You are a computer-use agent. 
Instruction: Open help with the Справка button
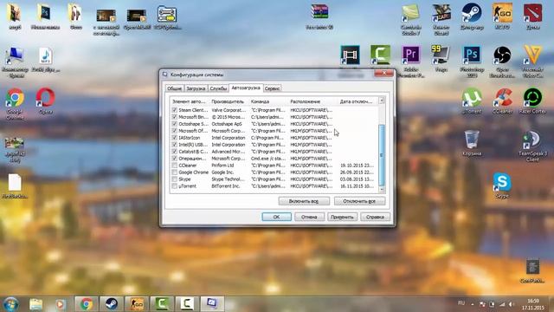375,217
